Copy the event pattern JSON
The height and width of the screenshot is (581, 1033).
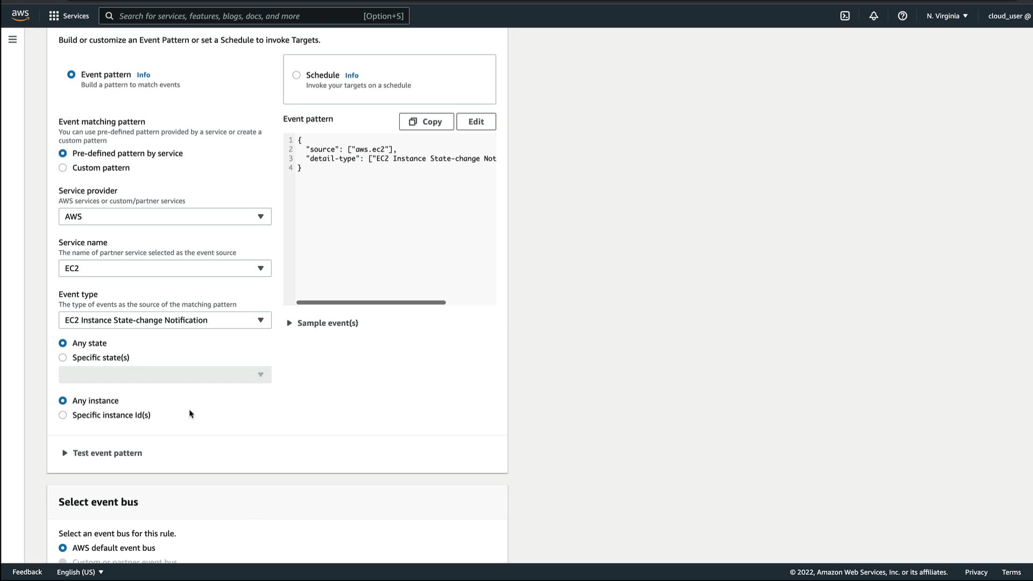click(426, 122)
